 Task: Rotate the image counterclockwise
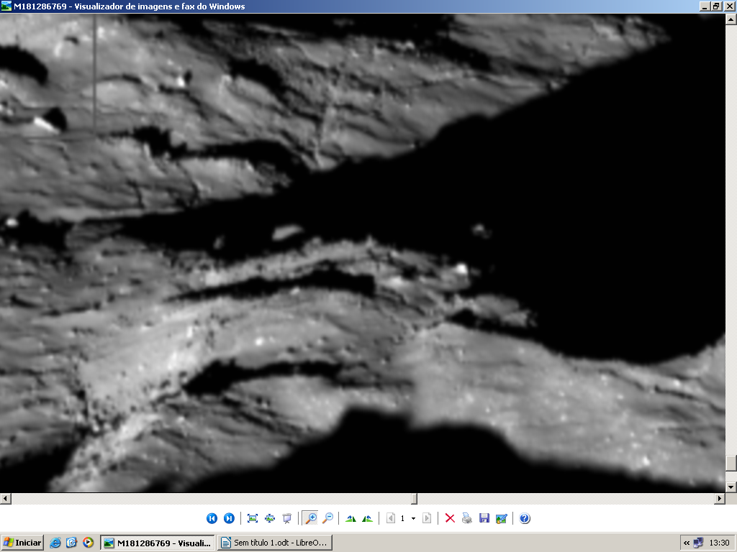[x=368, y=518]
